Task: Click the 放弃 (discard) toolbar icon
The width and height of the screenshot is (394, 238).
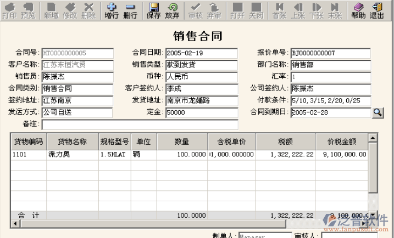Action: click(172, 10)
